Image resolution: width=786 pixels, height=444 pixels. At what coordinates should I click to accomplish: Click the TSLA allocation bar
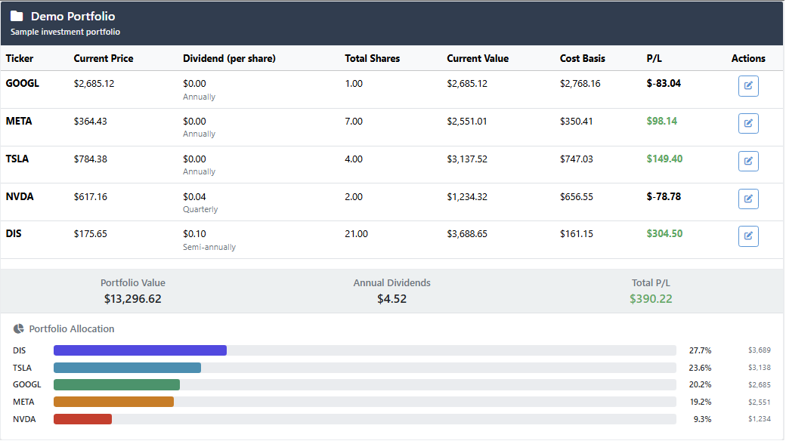coord(127,367)
